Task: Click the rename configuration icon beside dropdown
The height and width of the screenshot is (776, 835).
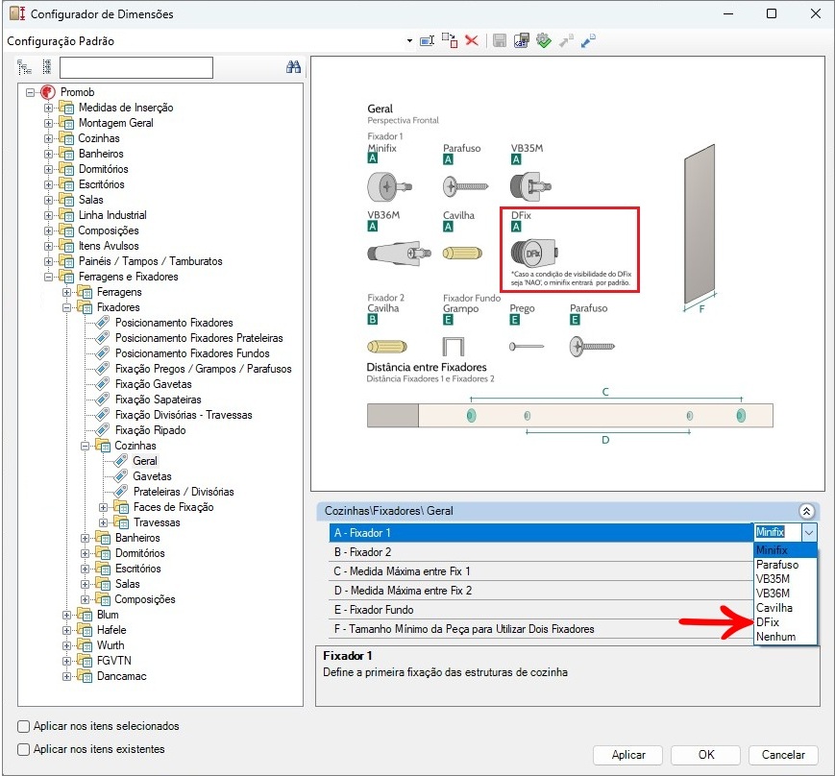Action: [x=428, y=41]
